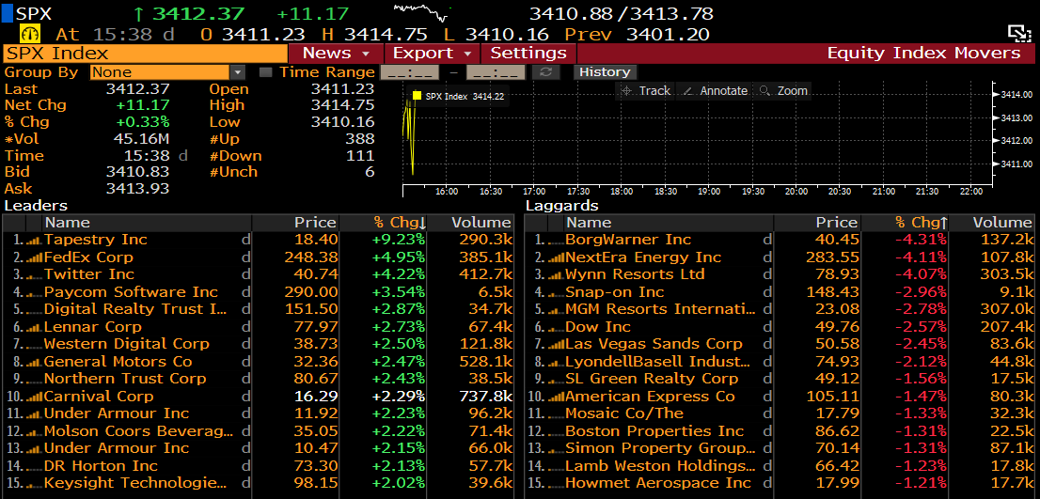Image resolution: width=1040 pixels, height=499 pixels.
Task: Select the Annotate pencil tool
Action: (715, 91)
